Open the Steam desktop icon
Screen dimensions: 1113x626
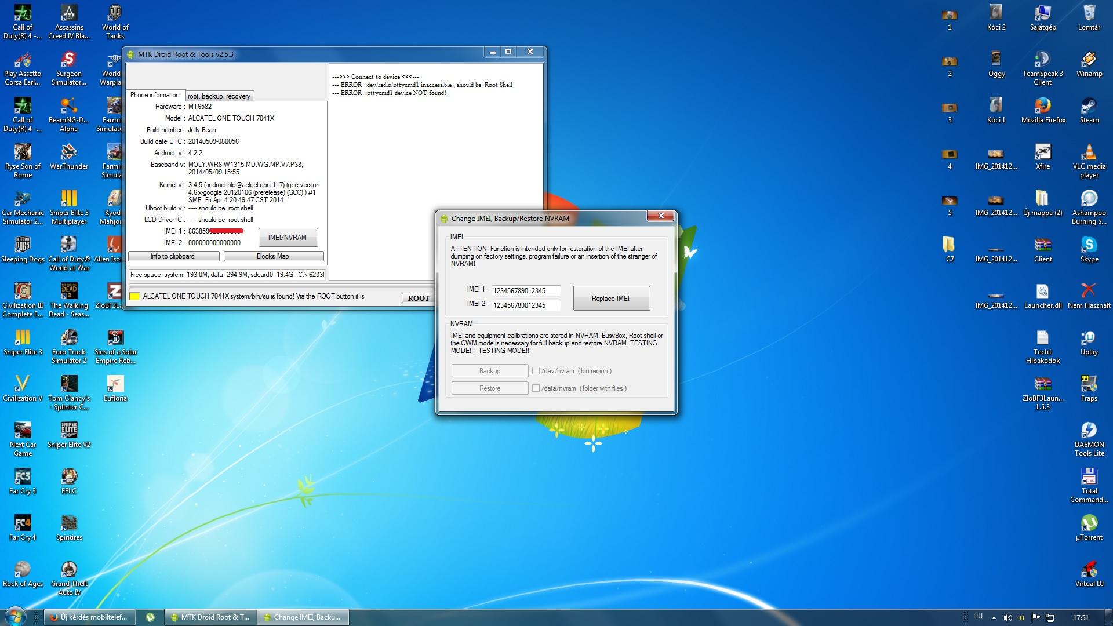coord(1089,106)
